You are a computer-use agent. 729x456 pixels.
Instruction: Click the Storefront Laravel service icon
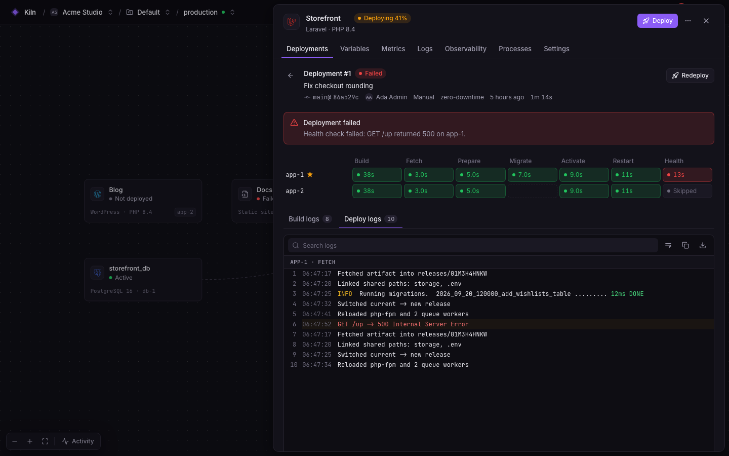tap(292, 22)
